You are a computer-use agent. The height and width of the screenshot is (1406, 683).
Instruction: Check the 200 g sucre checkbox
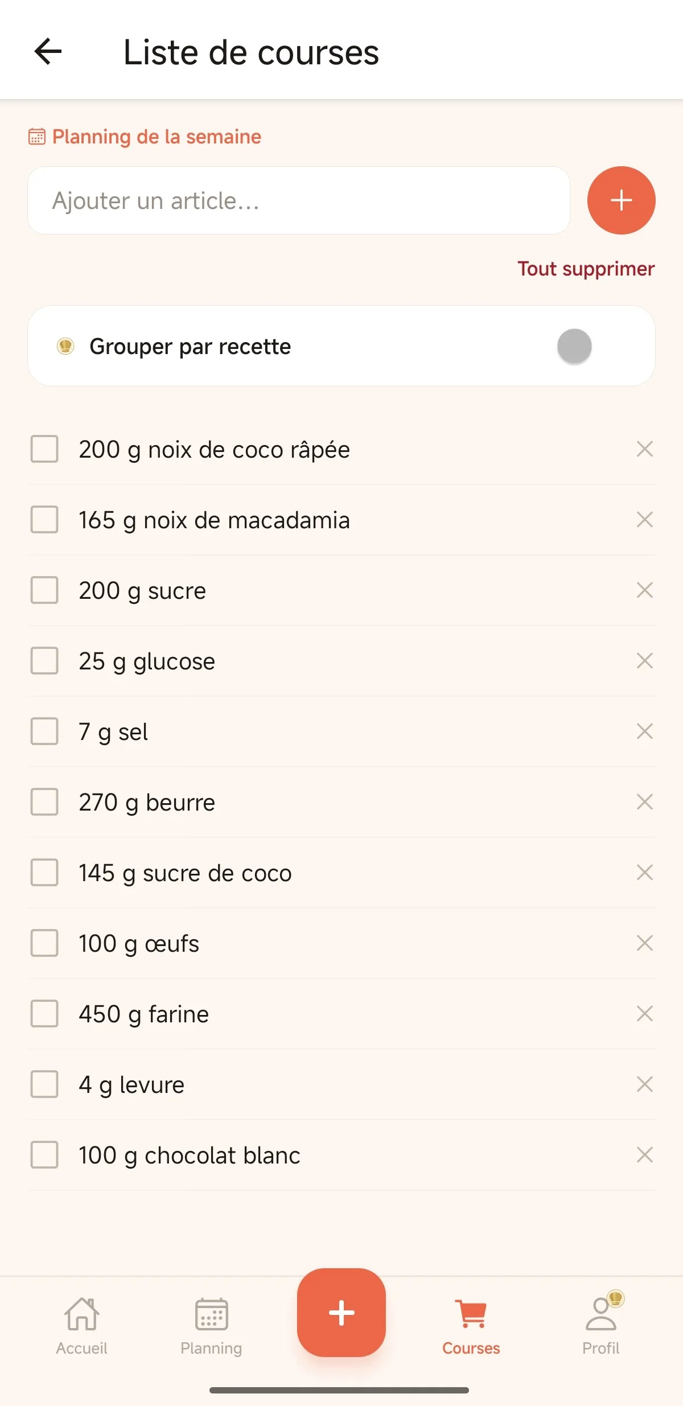pos(44,590)
